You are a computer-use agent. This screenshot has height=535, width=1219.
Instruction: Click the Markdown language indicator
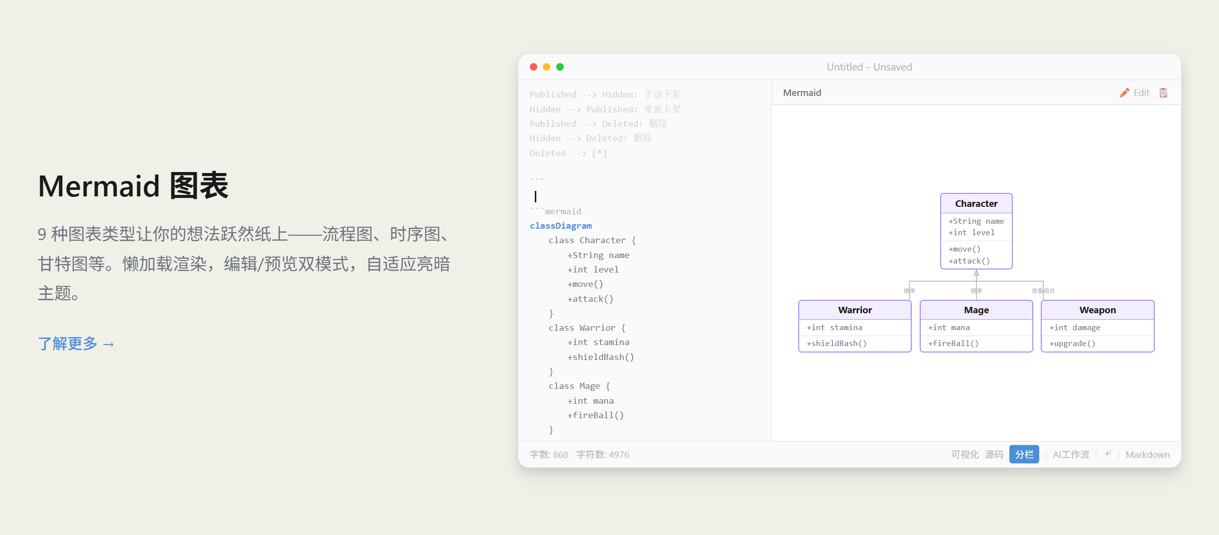click(1147, 454)
